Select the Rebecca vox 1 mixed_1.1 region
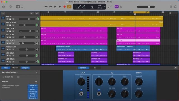Screen dimensions: 179x101 click(x=82, y=48)
